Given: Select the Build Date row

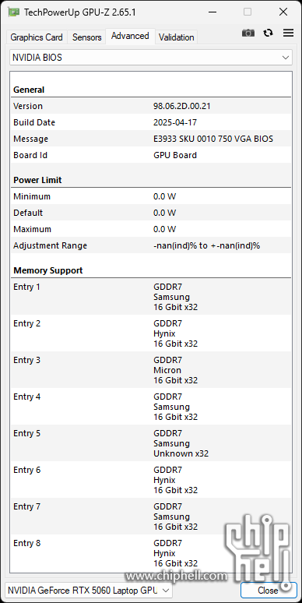Looking at the screenshot, I should tap(151, 122).
